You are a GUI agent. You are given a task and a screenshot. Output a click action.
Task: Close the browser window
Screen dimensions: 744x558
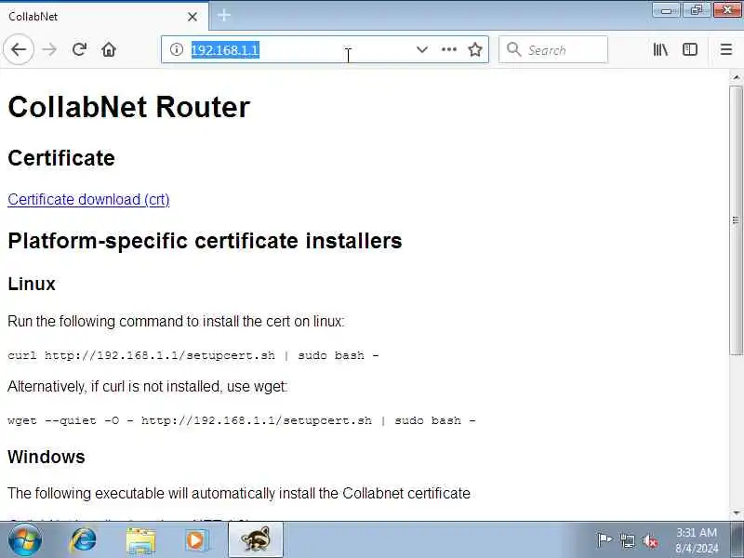pyautogui.click(x=727, y=10)
